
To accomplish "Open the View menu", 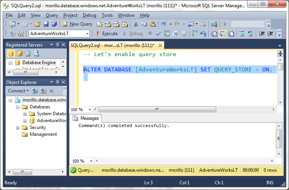I will (36, 15).
